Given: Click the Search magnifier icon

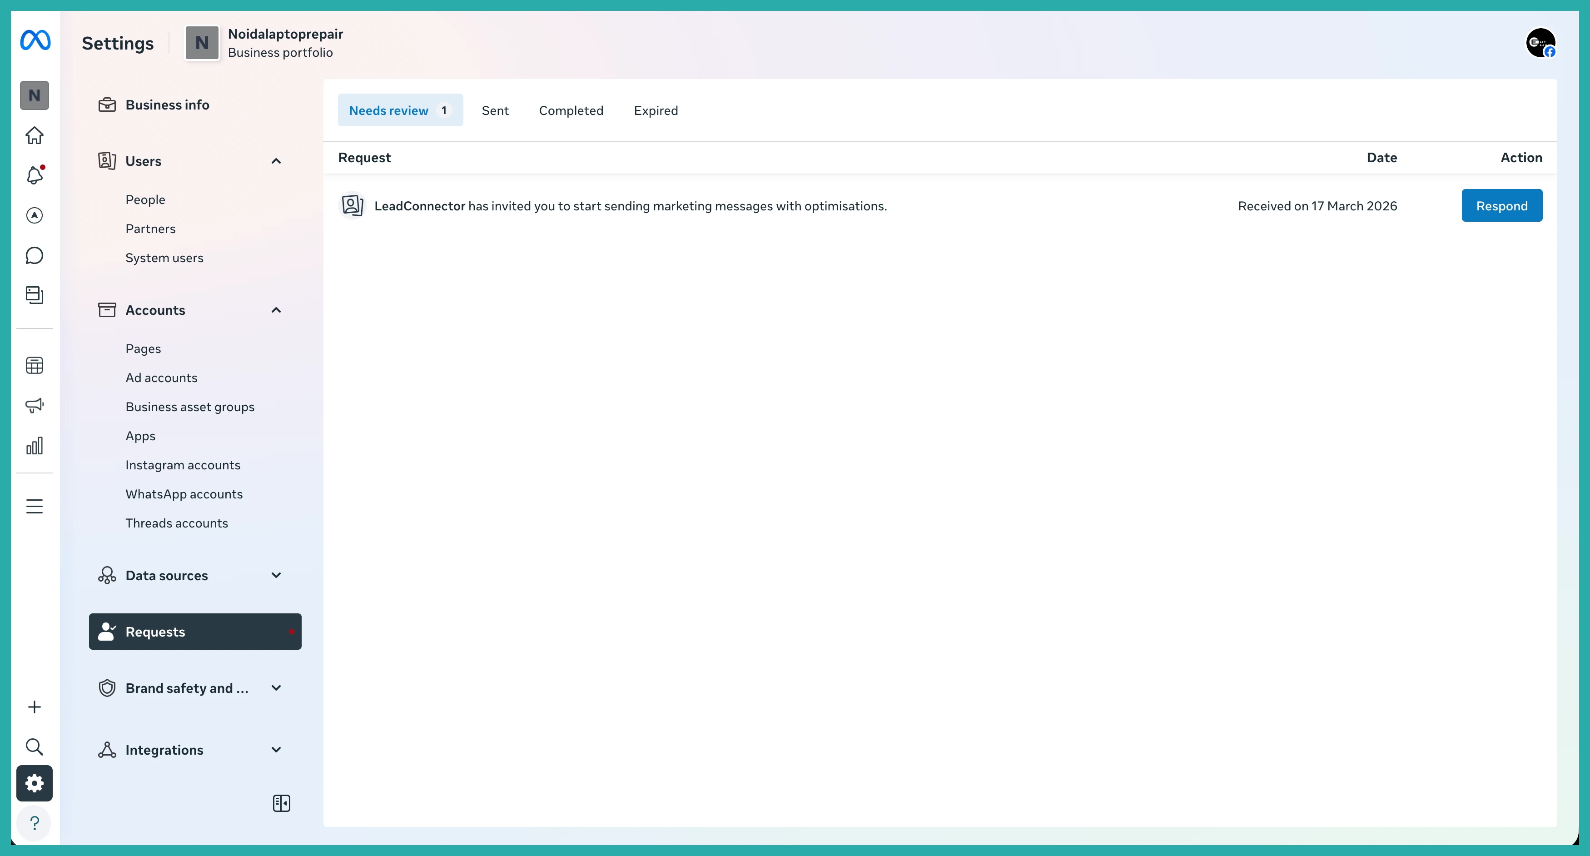Looking at the screenshot, I should 35,747.
